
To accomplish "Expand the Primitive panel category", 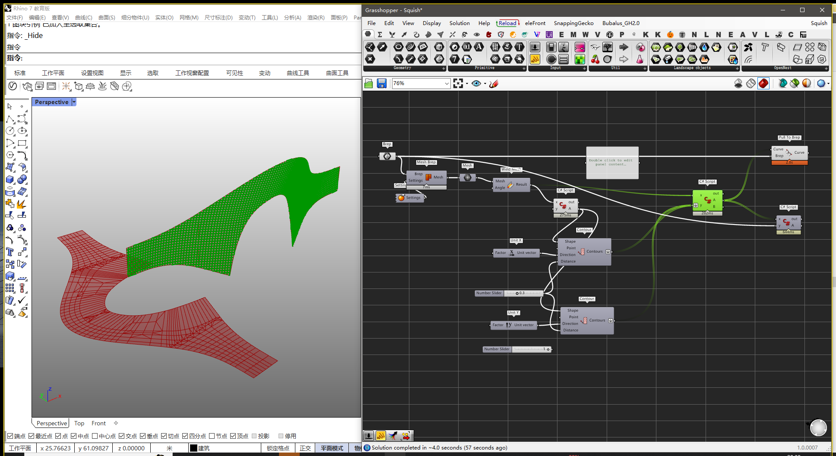I will click(524, 68).
